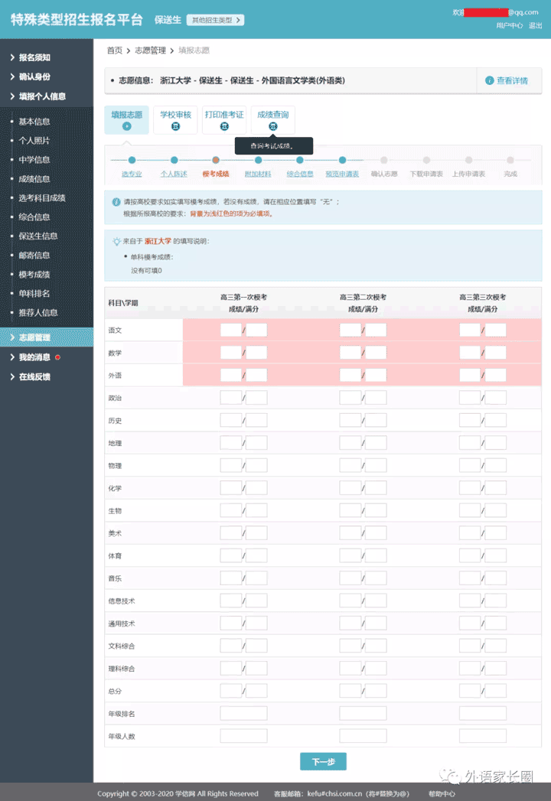Click 信息技术 second mock exam score field
The image size is (551, 801).
click(350, 601)
